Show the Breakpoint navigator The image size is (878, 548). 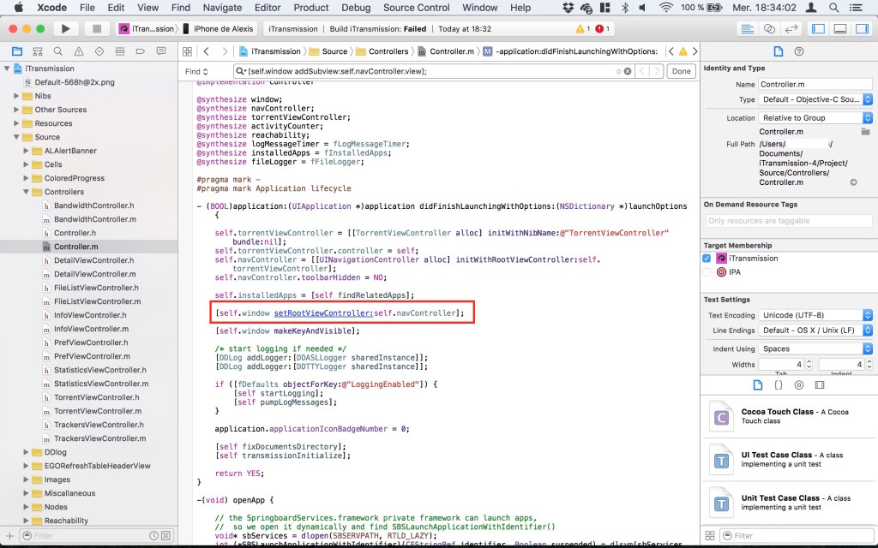click(140, 51)
